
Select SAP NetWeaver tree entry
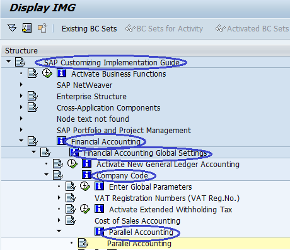click(x=84, y=85)
